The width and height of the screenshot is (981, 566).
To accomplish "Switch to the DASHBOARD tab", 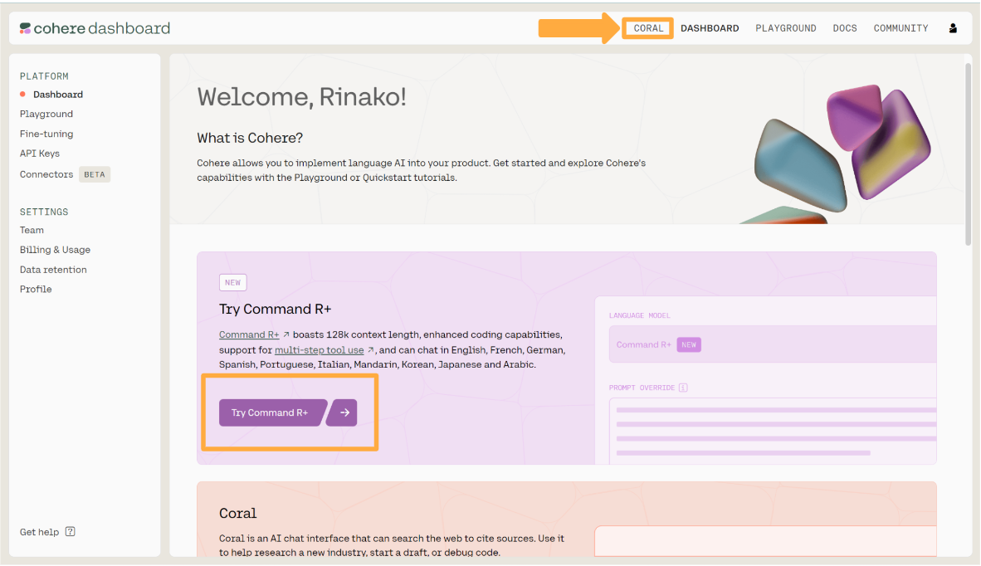I will point(710,27).
